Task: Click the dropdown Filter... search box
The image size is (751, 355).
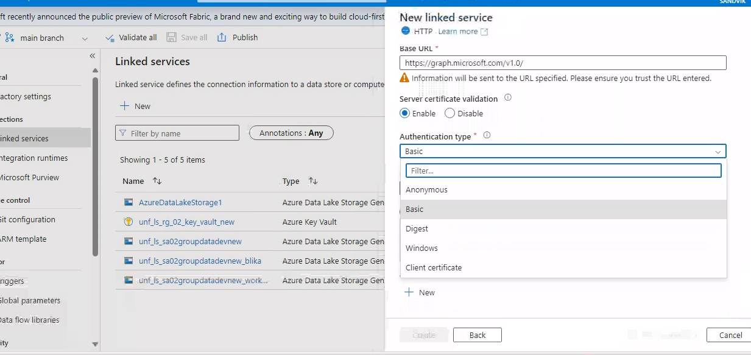Action: (x=563, y=170)
